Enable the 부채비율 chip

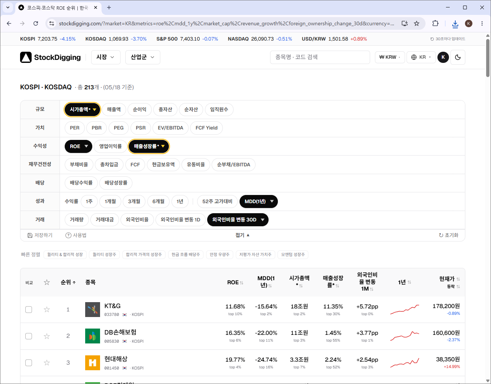(x=79, y=164)
